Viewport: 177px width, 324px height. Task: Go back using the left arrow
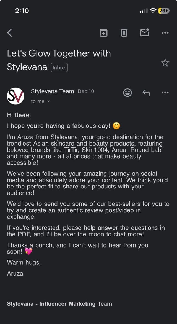pos(10,33)
